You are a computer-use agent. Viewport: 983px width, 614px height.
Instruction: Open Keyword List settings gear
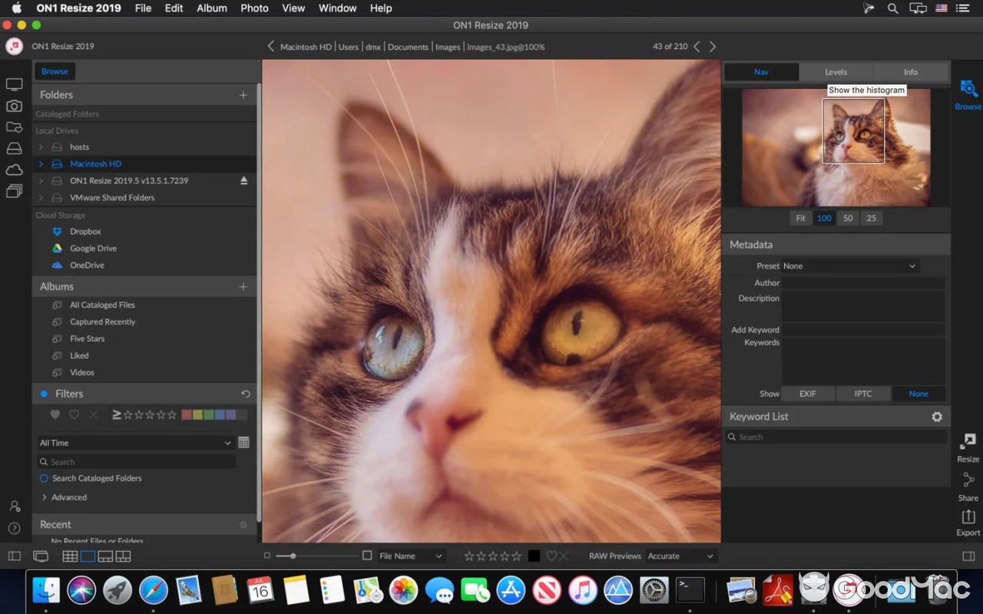click(x=937, y=417)
